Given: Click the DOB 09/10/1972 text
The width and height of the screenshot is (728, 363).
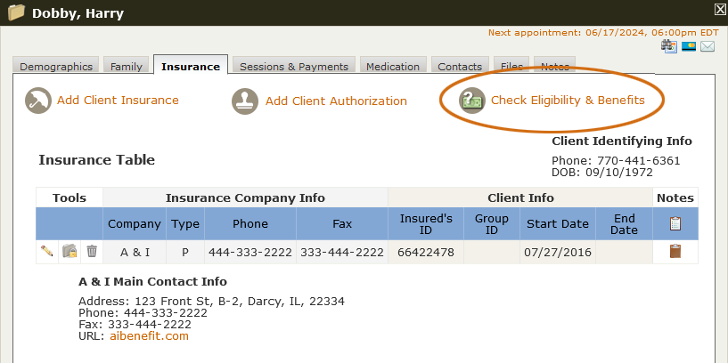Looking at the screenshot, I should pos(602,173).
